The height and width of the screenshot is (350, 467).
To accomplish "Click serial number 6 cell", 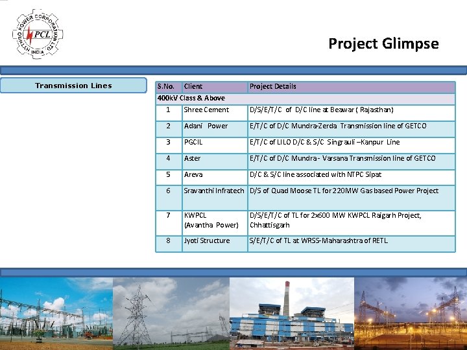I will (x=169, y=198).
